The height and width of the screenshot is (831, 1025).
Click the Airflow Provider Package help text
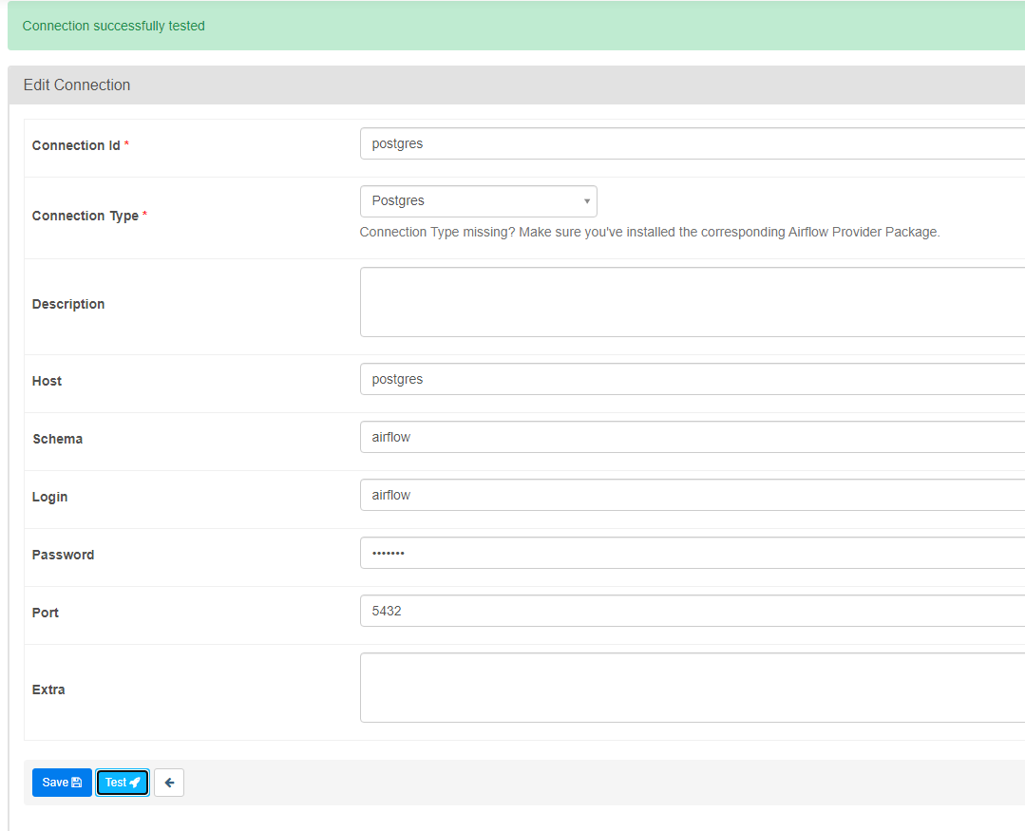tap(650, 232)
